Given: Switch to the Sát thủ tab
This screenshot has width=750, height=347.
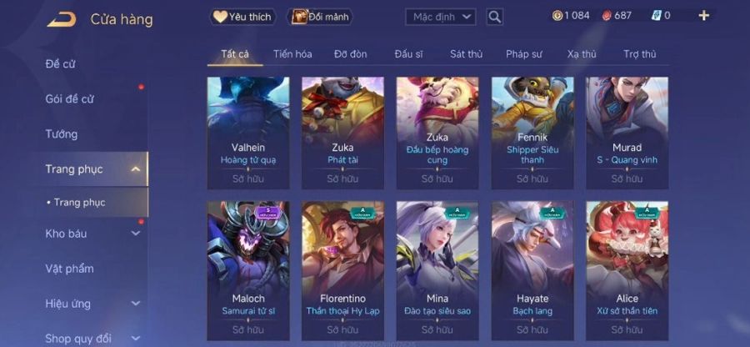Looking at the screenshot, I should pos(467,54).
